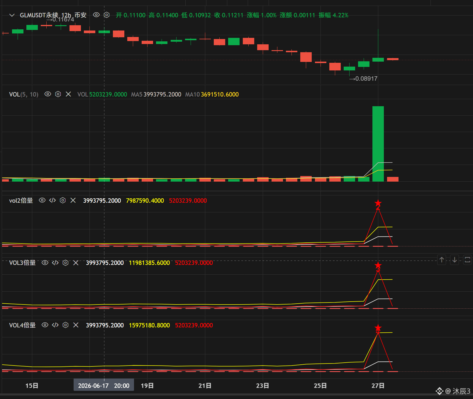Viewport: 473px width, 399px height.
Task: Click the high price 高 0.11400
Action: click(163, 15)
